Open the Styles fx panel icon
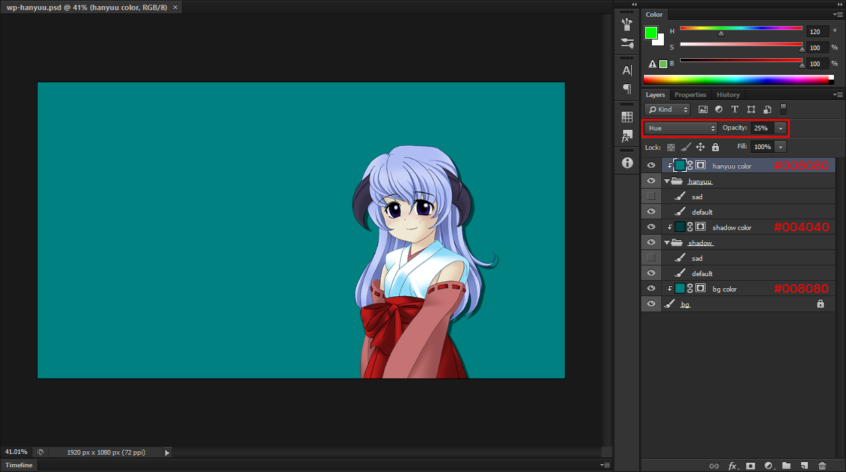 [627, 136]
